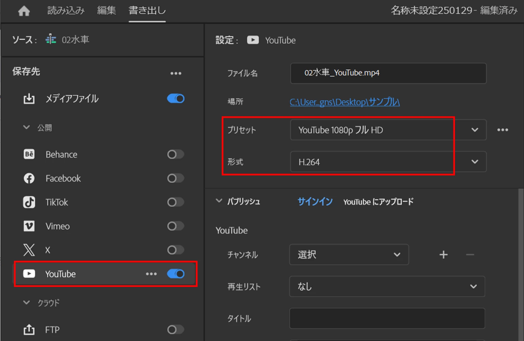Click the 02水車 source name
The height and width of the screenshot is (341, 524).
(75, 39)
